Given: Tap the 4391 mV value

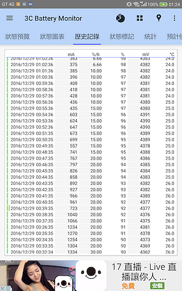Looking at the screenshot, I should (145, 115).
